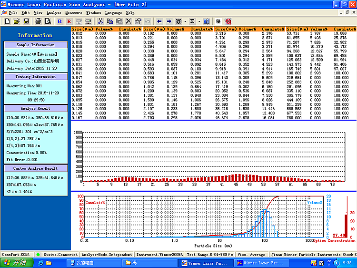Open the Language menu
This screenshot has height=268, width=357.
coord(113,13)
